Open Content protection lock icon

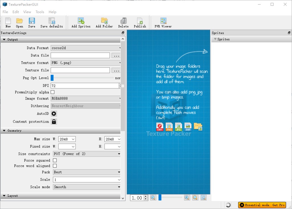point(54,122)
